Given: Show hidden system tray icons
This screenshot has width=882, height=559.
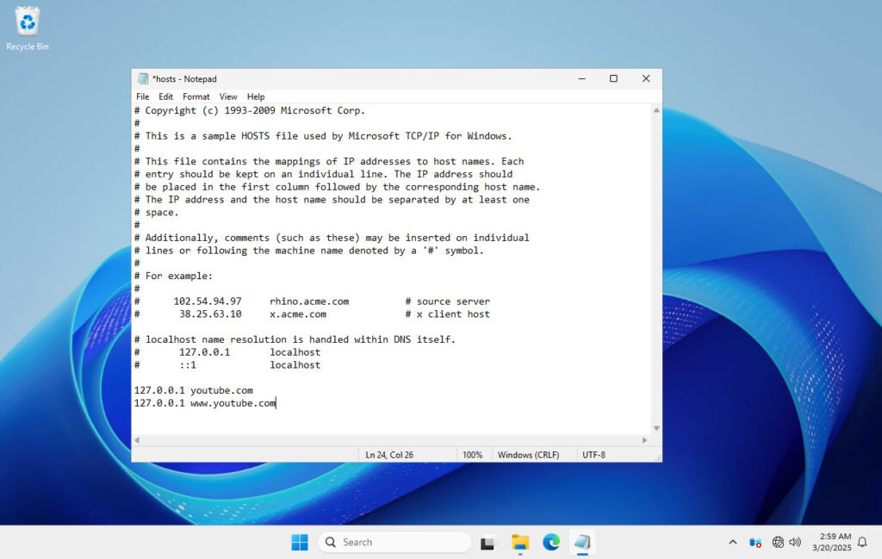Looking at the screenshot, I should tap(732, 542).
